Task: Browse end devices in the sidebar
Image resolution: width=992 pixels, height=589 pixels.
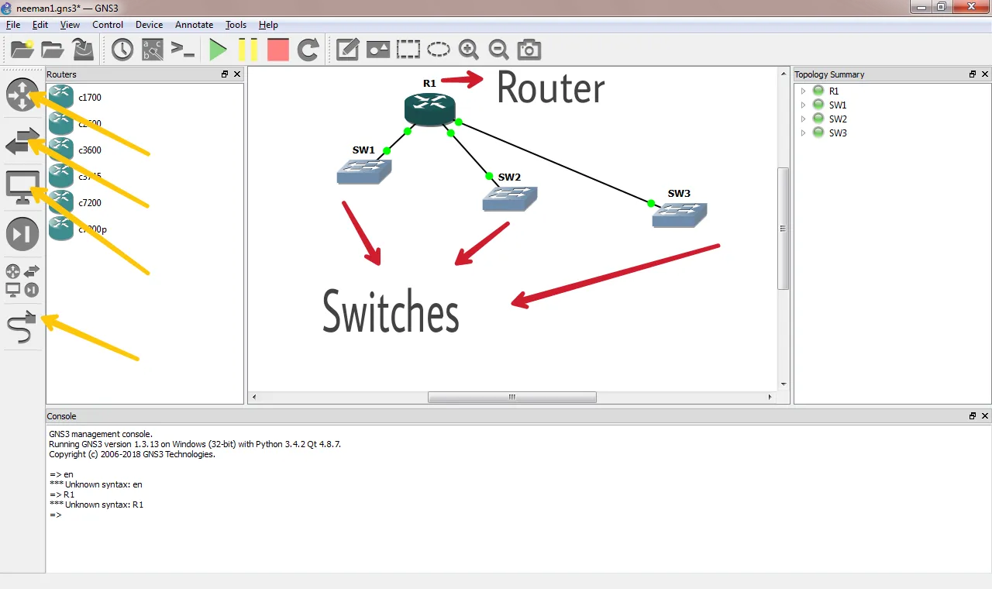Action: coord(22,188)
